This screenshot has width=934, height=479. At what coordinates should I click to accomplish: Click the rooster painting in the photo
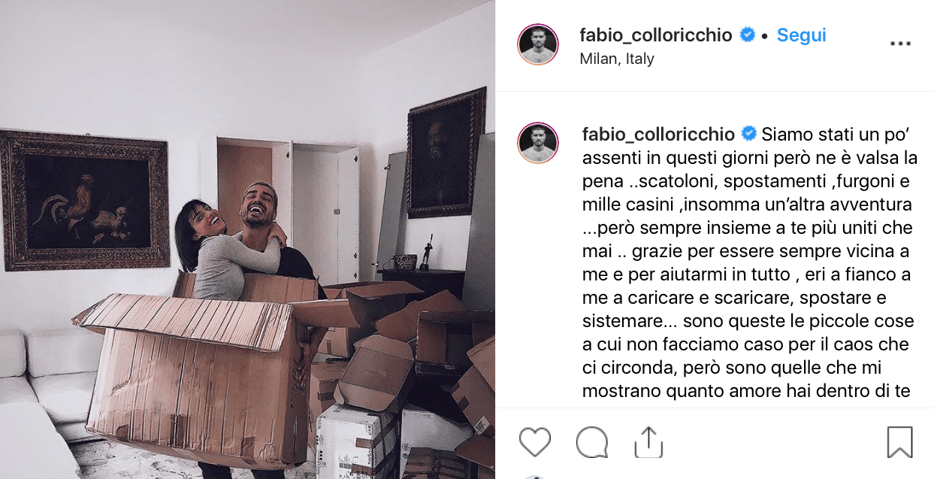coord(85,200)
